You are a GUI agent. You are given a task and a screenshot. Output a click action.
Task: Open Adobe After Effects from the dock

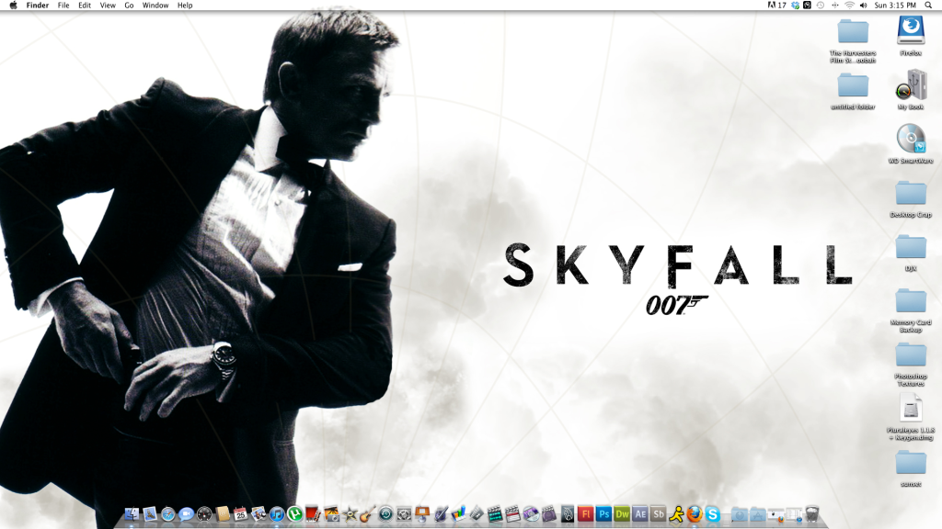tap(640, 514)
